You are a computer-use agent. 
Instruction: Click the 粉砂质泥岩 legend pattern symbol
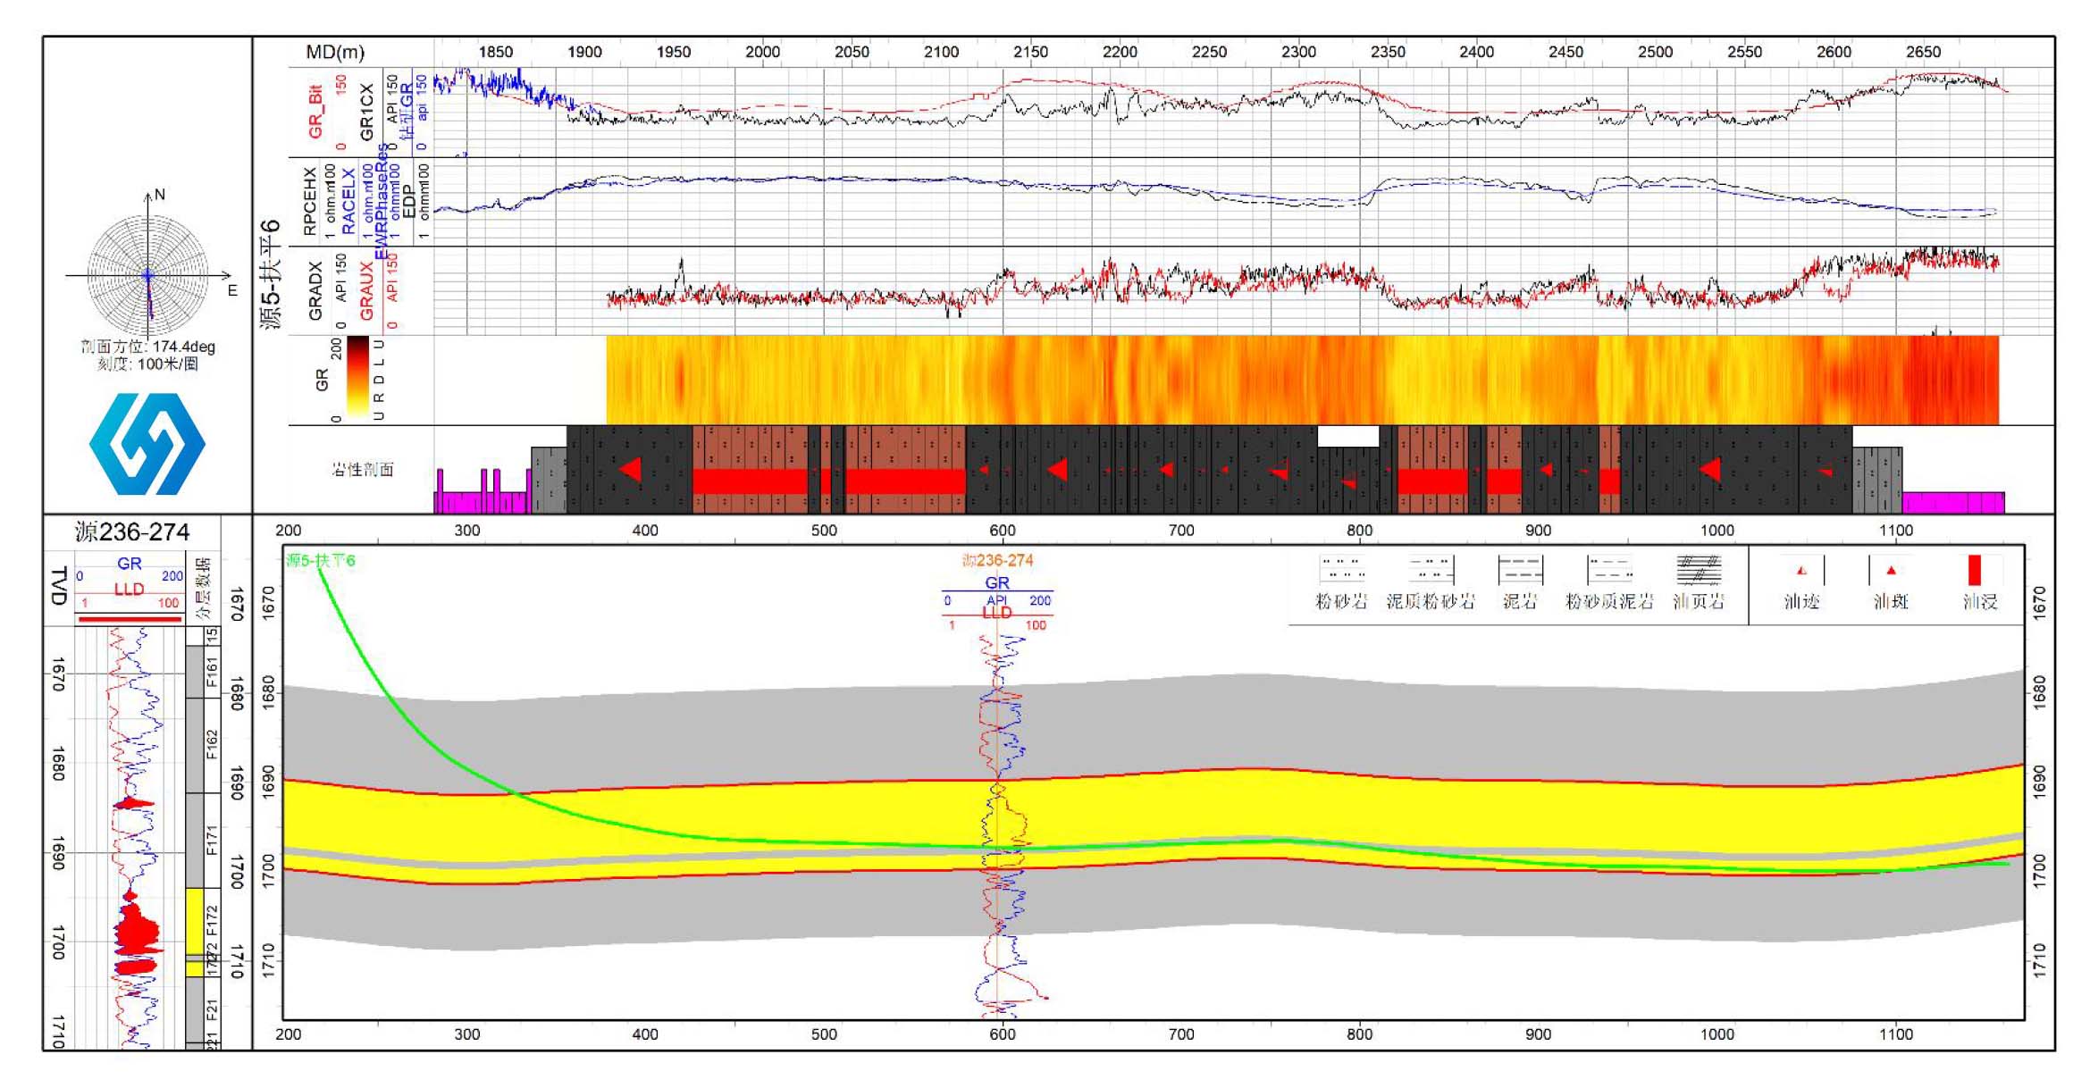coord(1610,570)
